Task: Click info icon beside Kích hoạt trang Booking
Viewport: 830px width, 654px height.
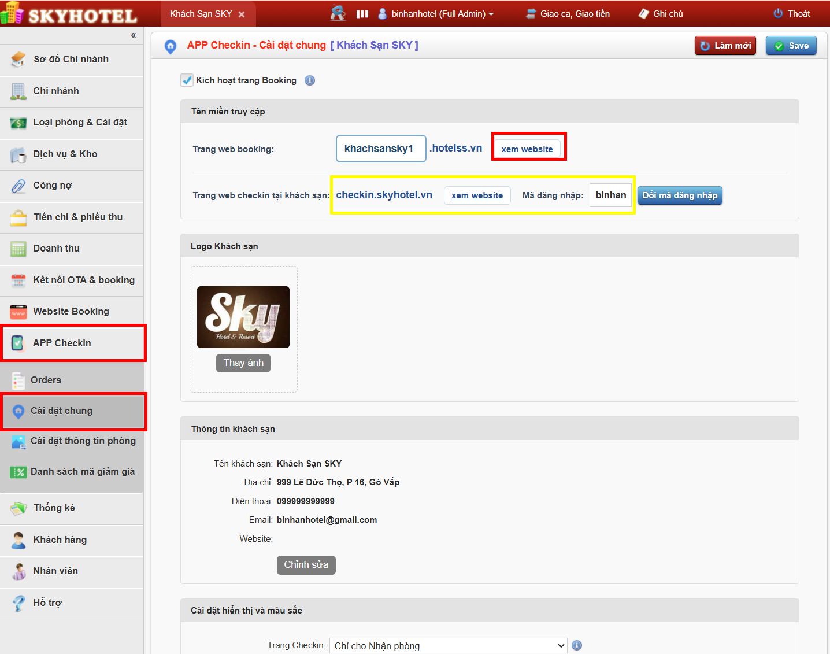Action: 310,80
